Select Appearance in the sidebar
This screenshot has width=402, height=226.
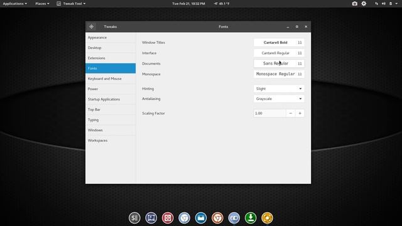click(x=111, y=38)
